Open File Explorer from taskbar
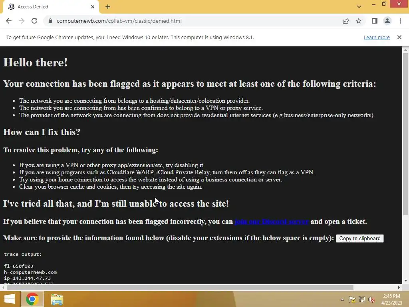 pos(57,299)
